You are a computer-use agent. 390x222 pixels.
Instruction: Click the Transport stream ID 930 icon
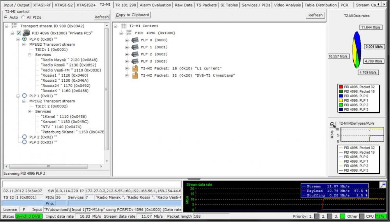(14, 26)
